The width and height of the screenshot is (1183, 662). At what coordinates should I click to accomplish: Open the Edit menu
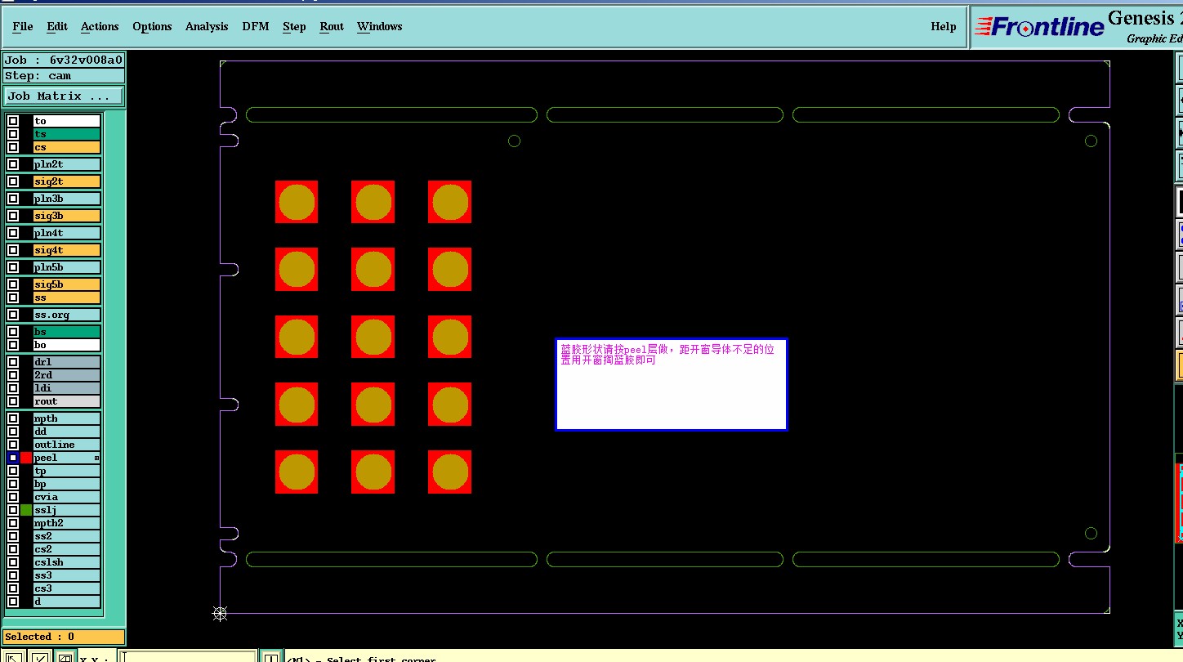click(57, 26)
